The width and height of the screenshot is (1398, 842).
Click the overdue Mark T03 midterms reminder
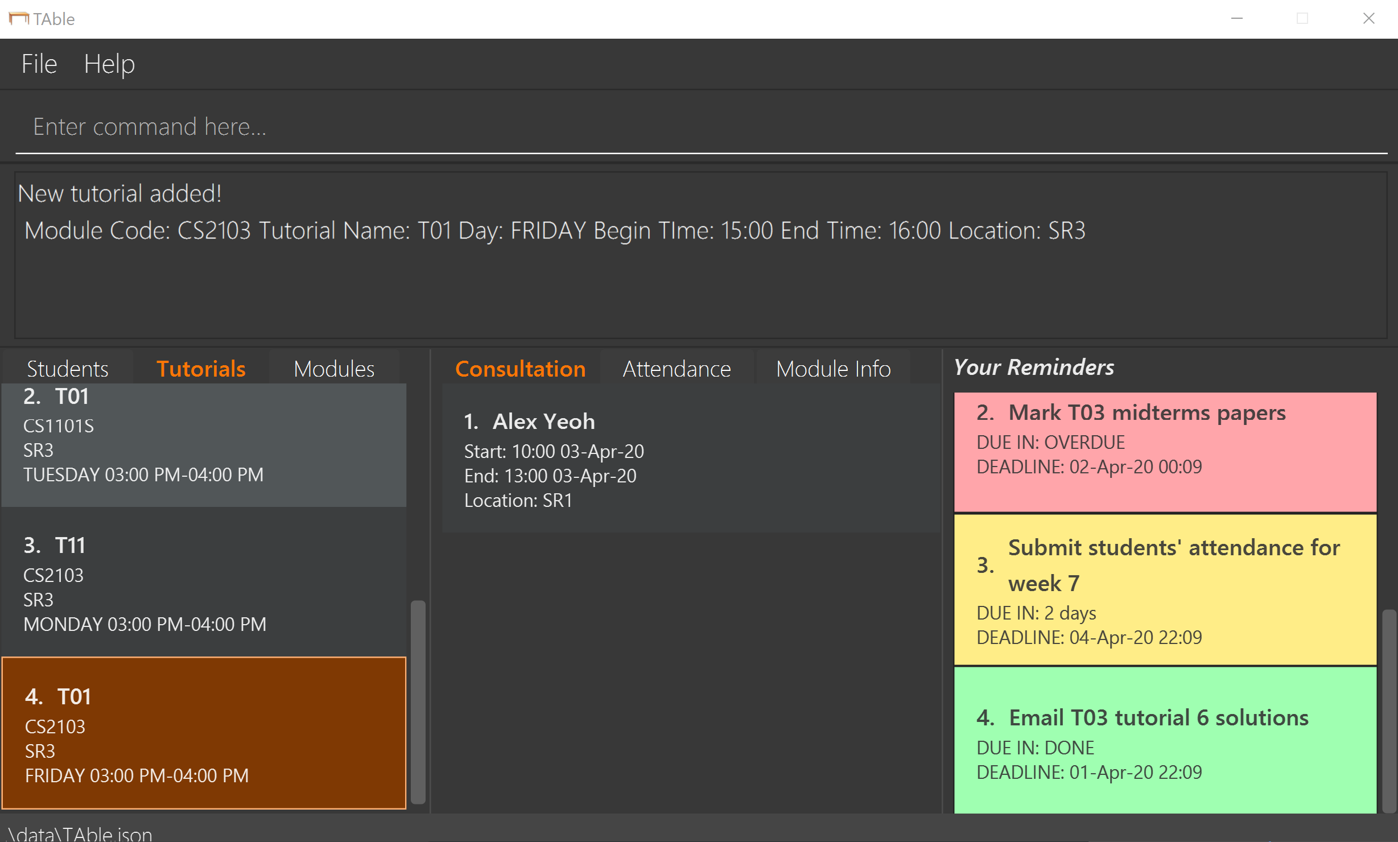coord(1165,452)
